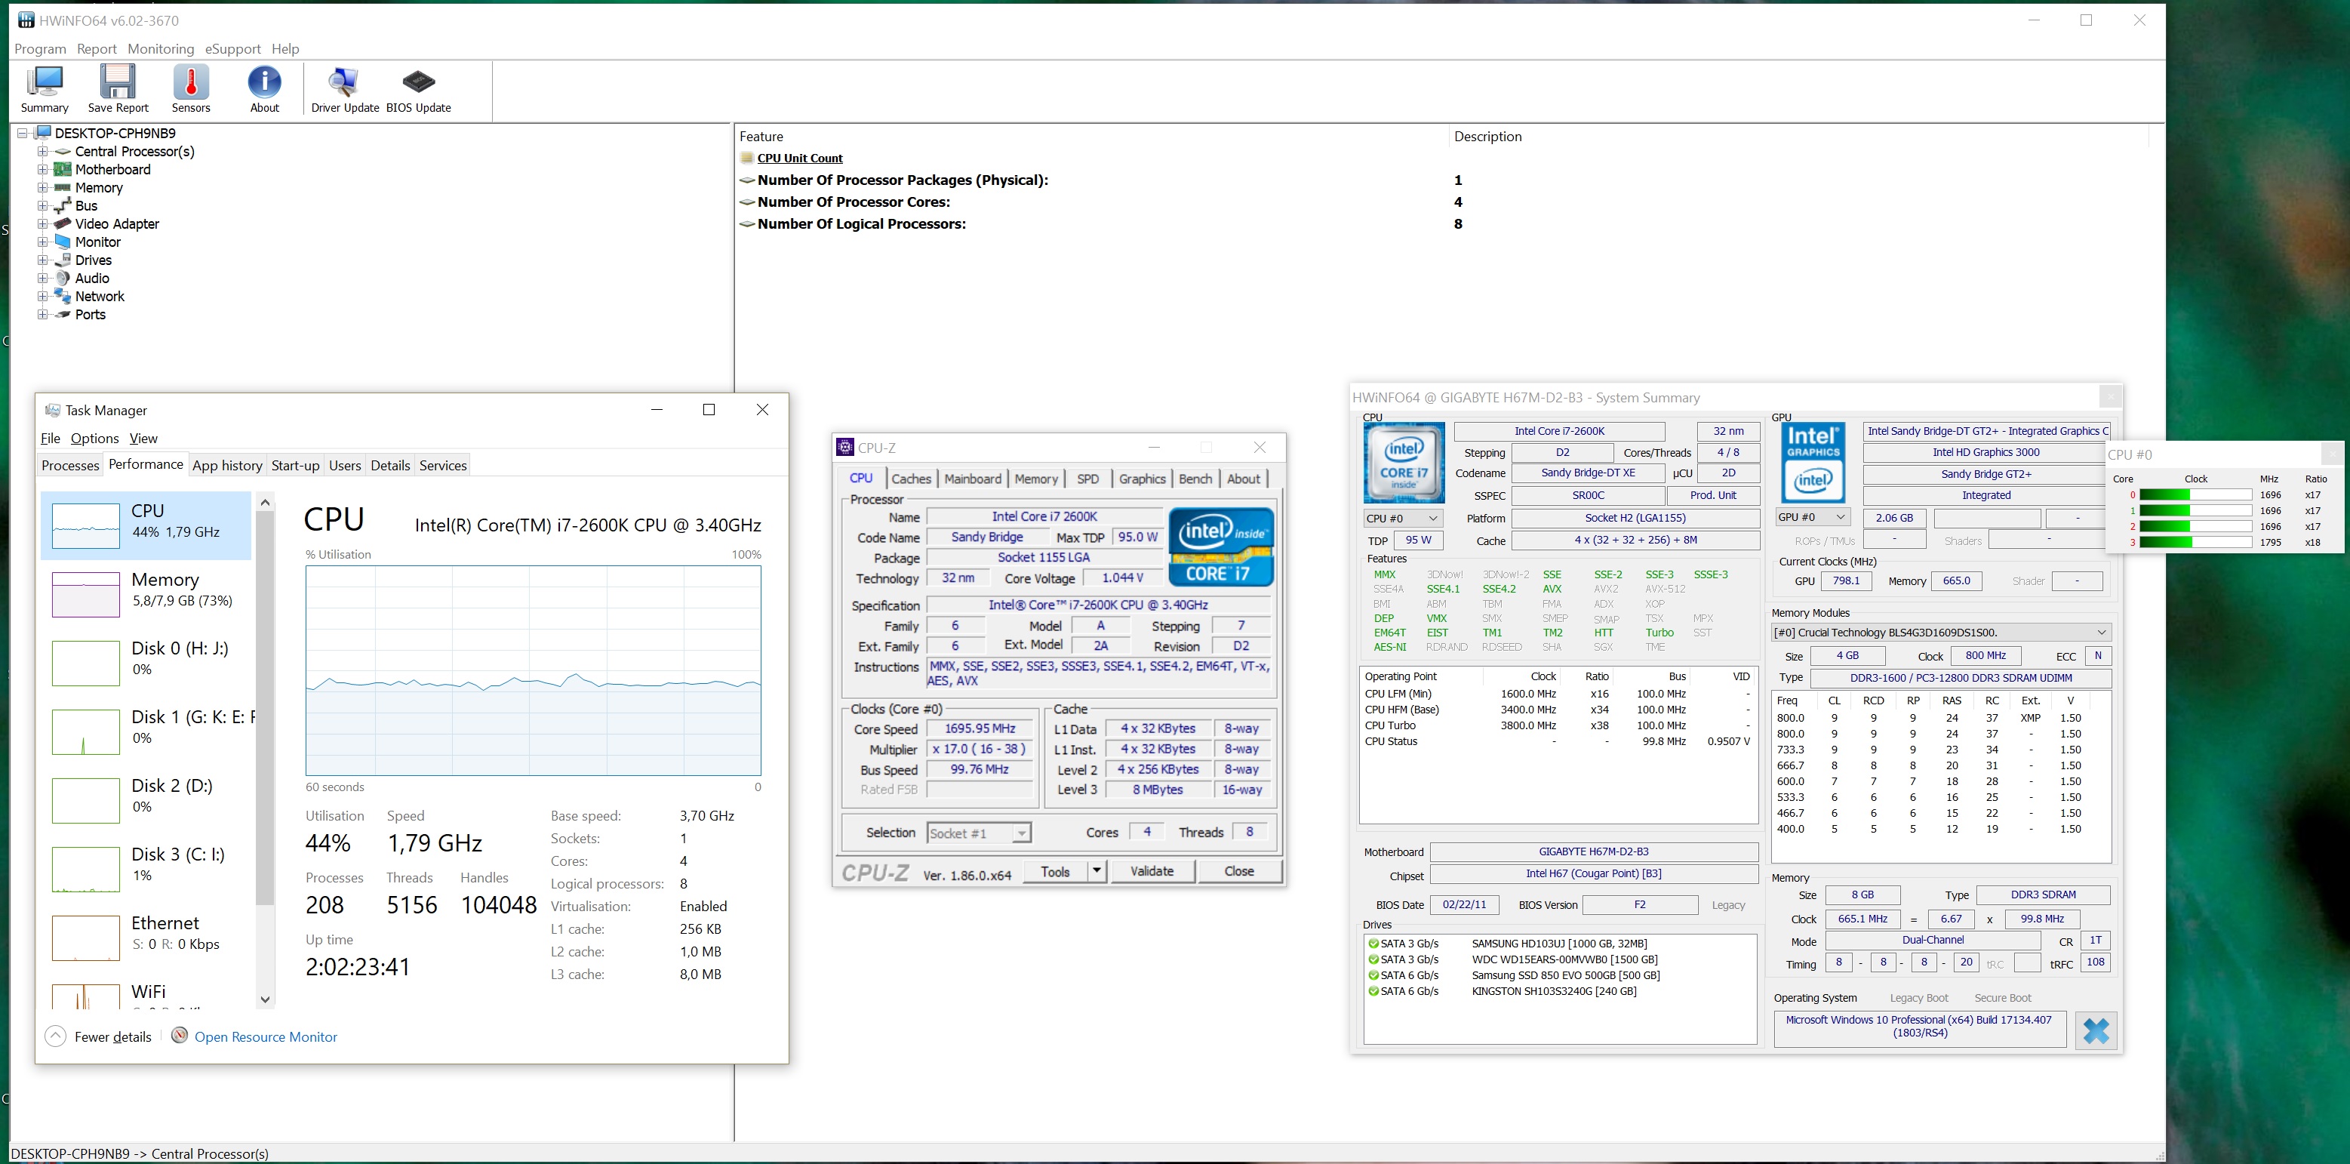Screen dimensions: 2350x1164
Task: Click the Intel Graphics logo in System Summary
Action: coord(1813,463)
